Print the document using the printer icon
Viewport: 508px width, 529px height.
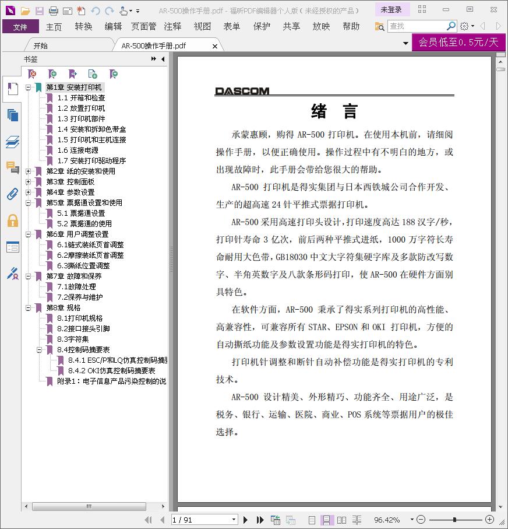coord(53,11)
